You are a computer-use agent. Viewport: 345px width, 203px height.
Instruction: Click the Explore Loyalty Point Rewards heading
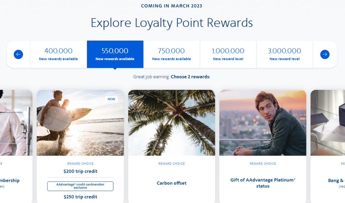coord(172,23)
